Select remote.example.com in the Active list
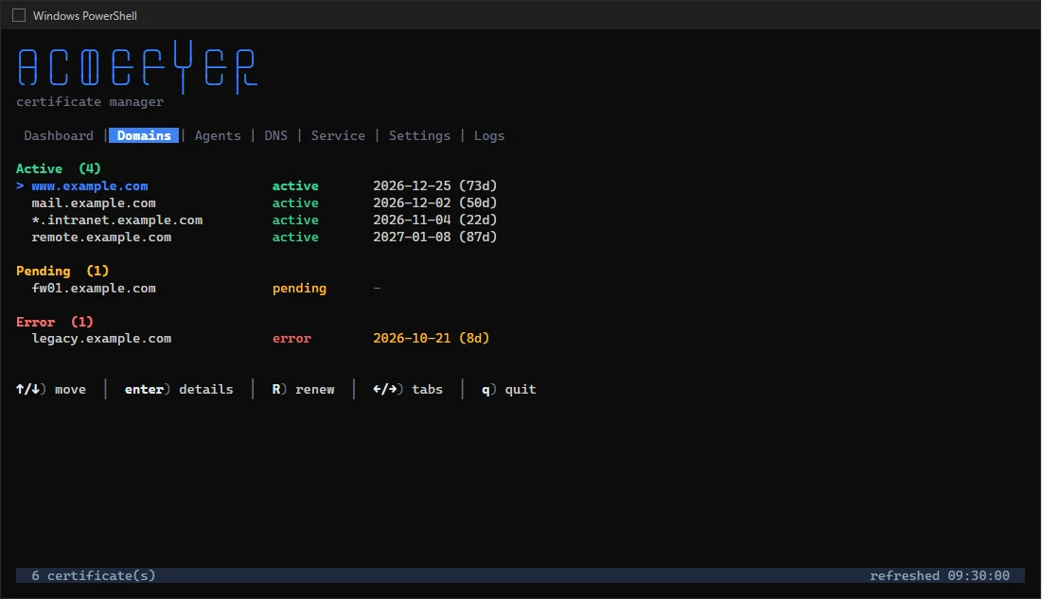 (x=101, y=237)
